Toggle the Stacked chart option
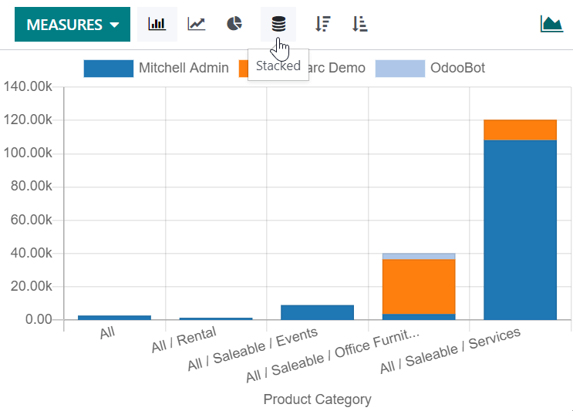 click(278, 25)
